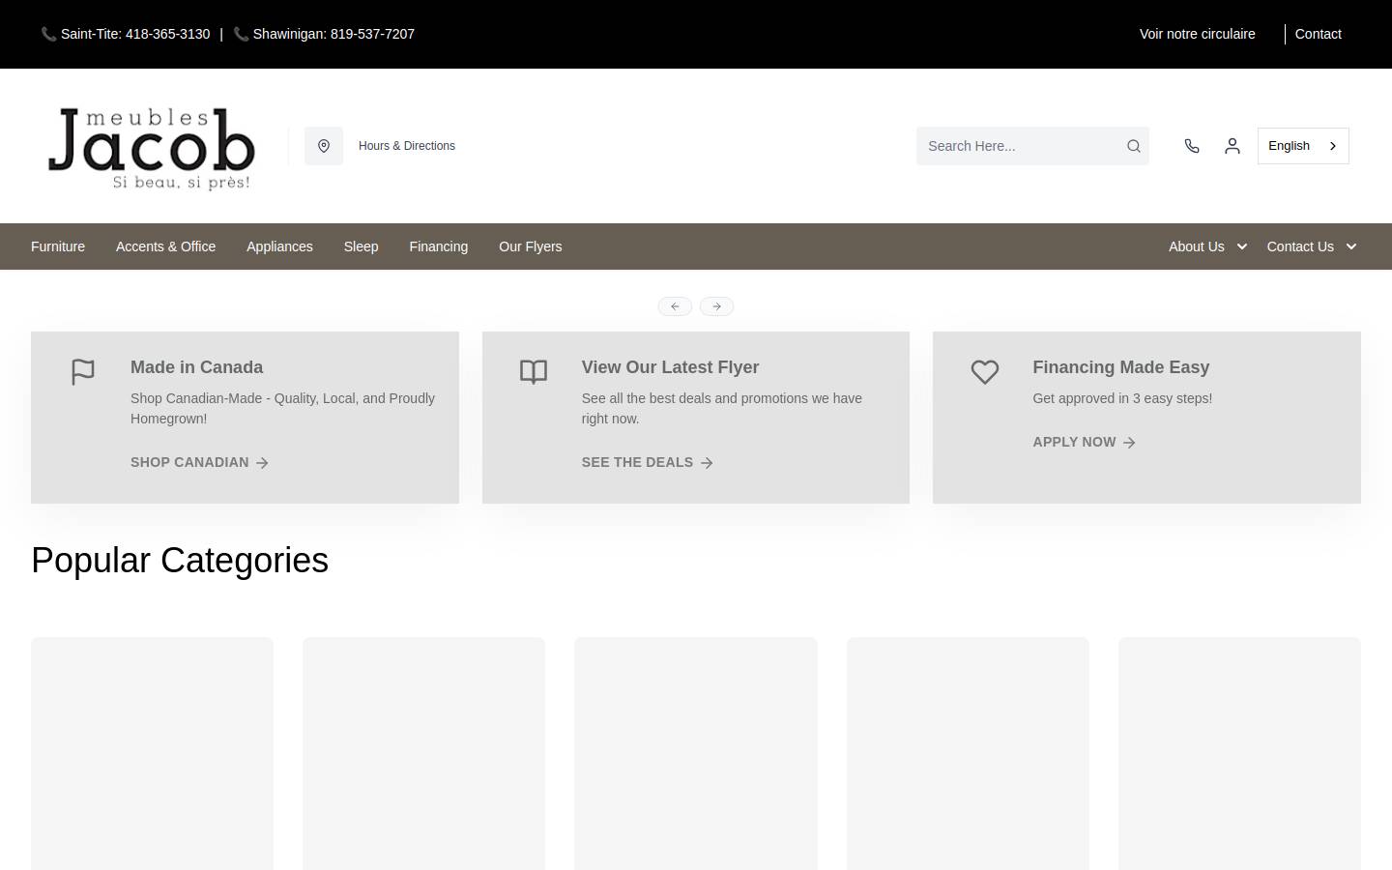
Task: Open the user account icon
Action: 1232,146
